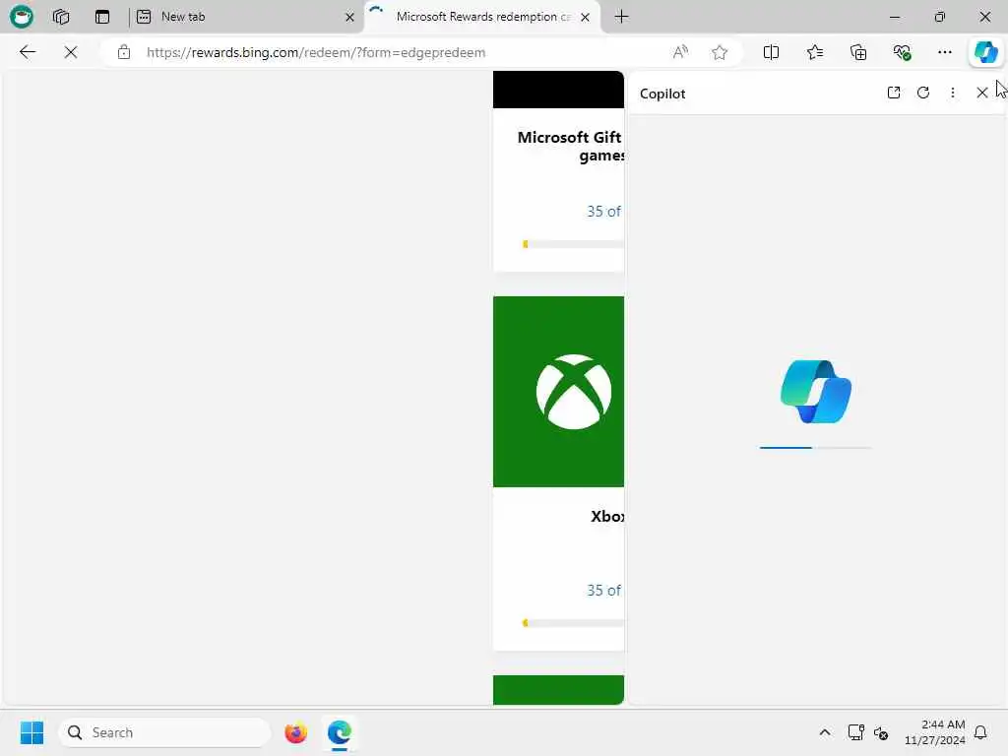Click the taskbar Search box
The image size is (1008, 756).
coord(164,732)
